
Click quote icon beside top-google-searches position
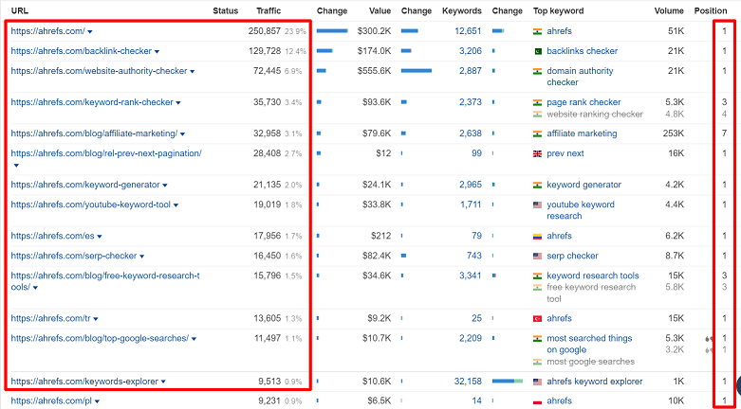(709, 339)
